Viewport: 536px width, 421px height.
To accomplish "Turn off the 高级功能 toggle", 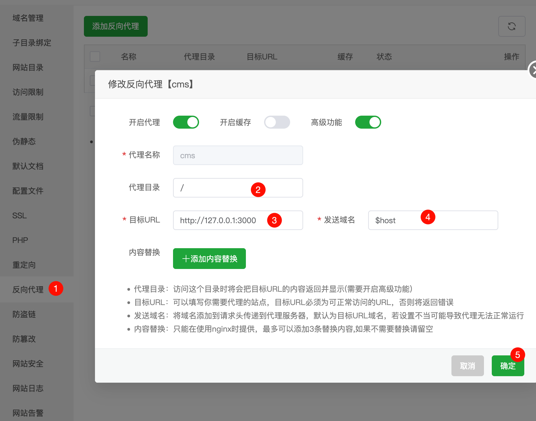I will 368,122.
